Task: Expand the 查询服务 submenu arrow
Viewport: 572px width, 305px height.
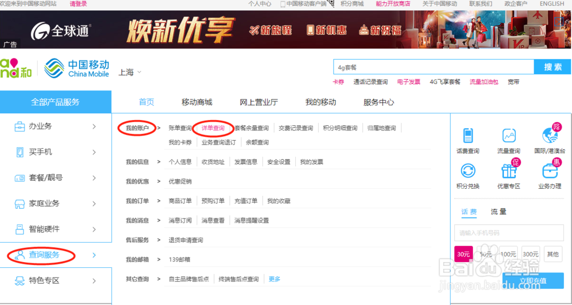Action: pos(94,255)
